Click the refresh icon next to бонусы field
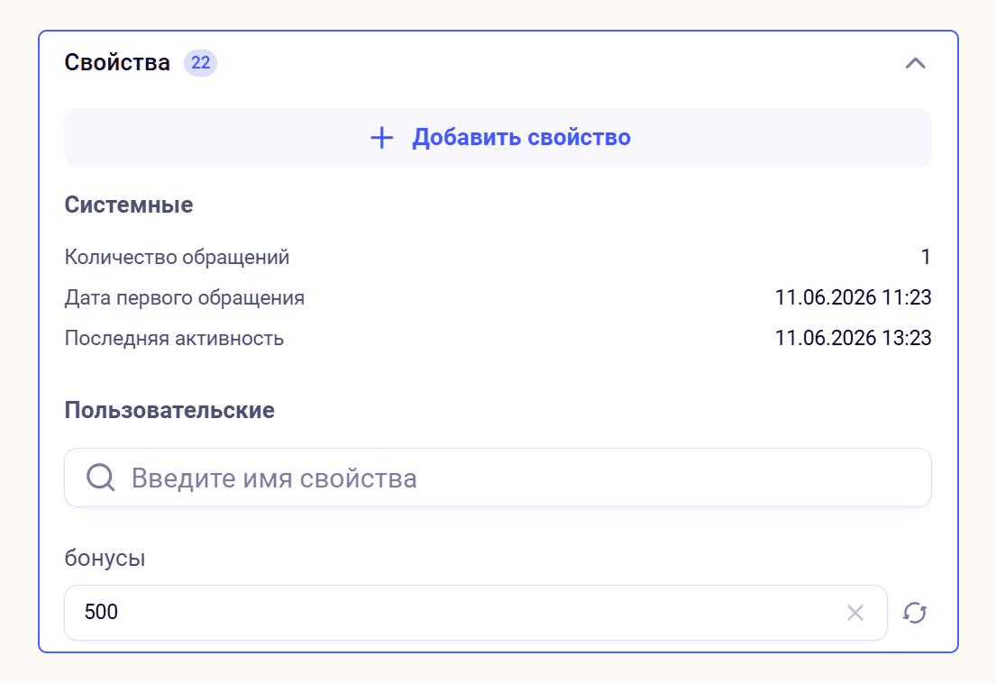 [915, 613]
